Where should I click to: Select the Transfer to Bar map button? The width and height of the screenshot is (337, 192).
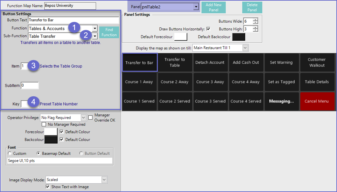[x=139, y=62]
